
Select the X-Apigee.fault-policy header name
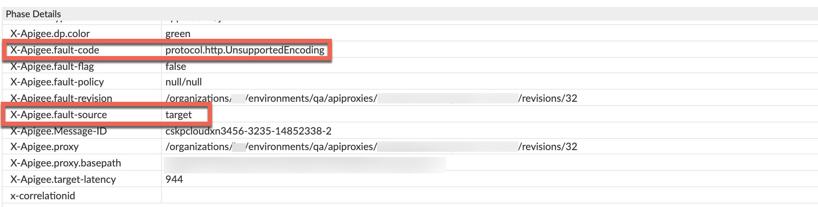[57, 82]
